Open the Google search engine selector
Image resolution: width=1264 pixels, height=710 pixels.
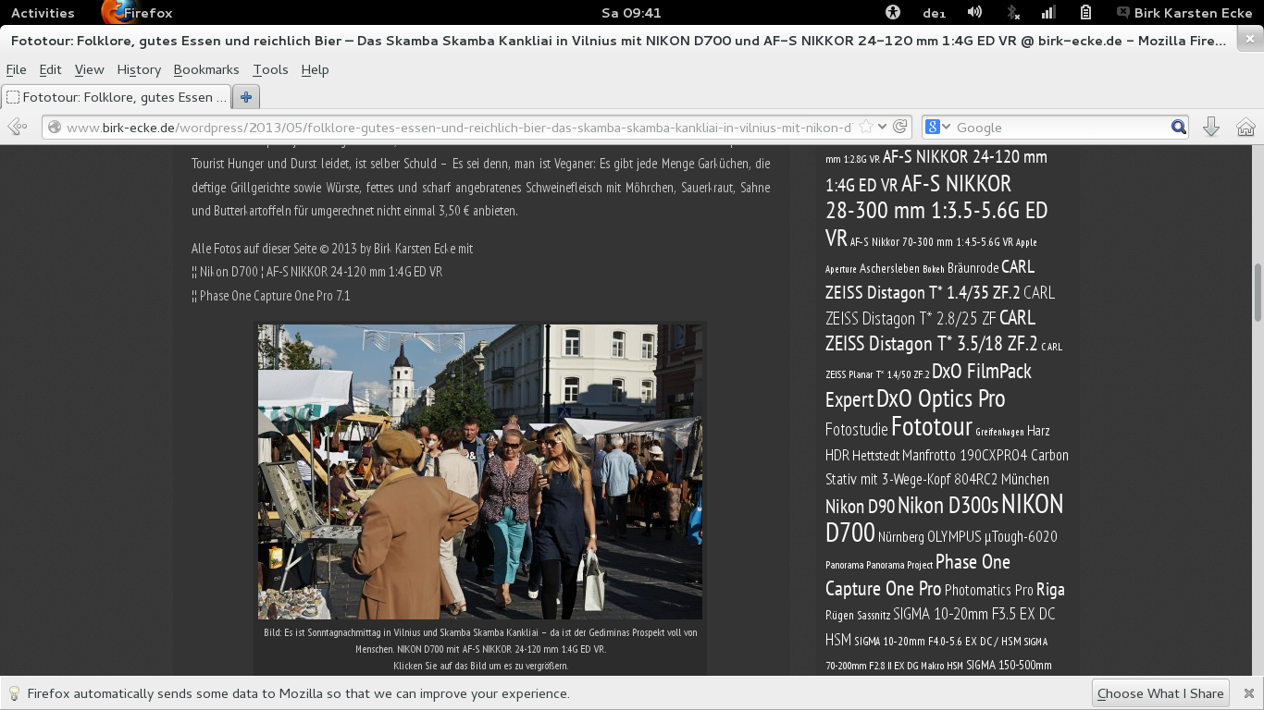[x=938, y=128]
